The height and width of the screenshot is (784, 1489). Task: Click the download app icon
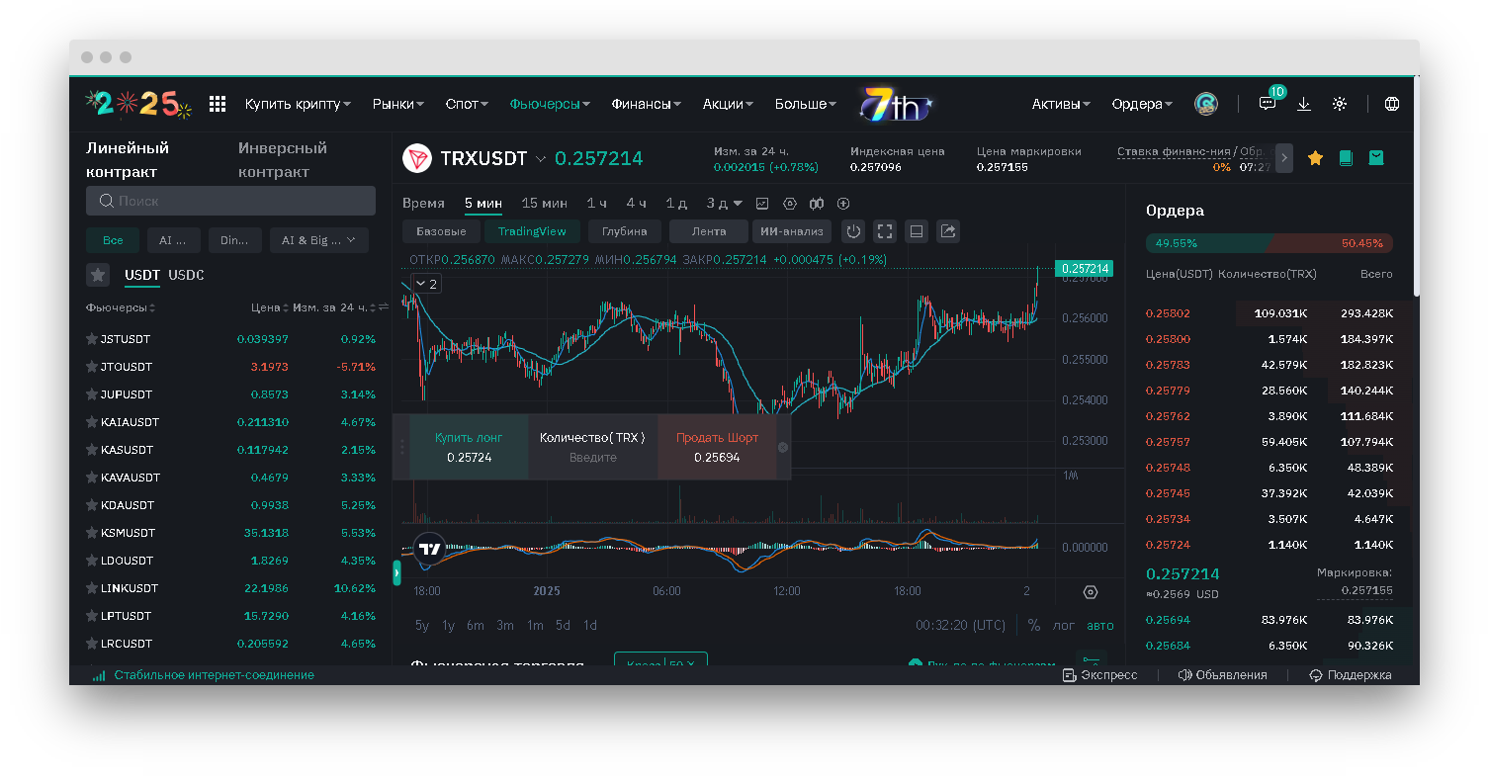(x=1304, y=104)
